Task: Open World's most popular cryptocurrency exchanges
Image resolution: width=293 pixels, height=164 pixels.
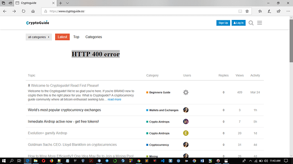Action: point(64,110)
